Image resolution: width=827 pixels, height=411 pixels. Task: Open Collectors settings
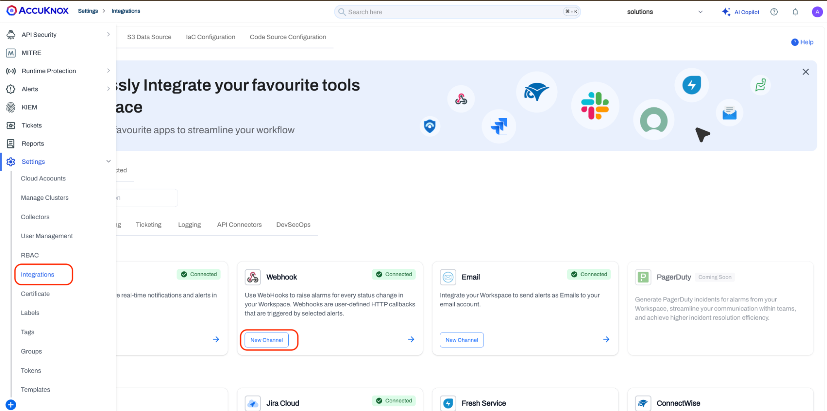[35, 217]
